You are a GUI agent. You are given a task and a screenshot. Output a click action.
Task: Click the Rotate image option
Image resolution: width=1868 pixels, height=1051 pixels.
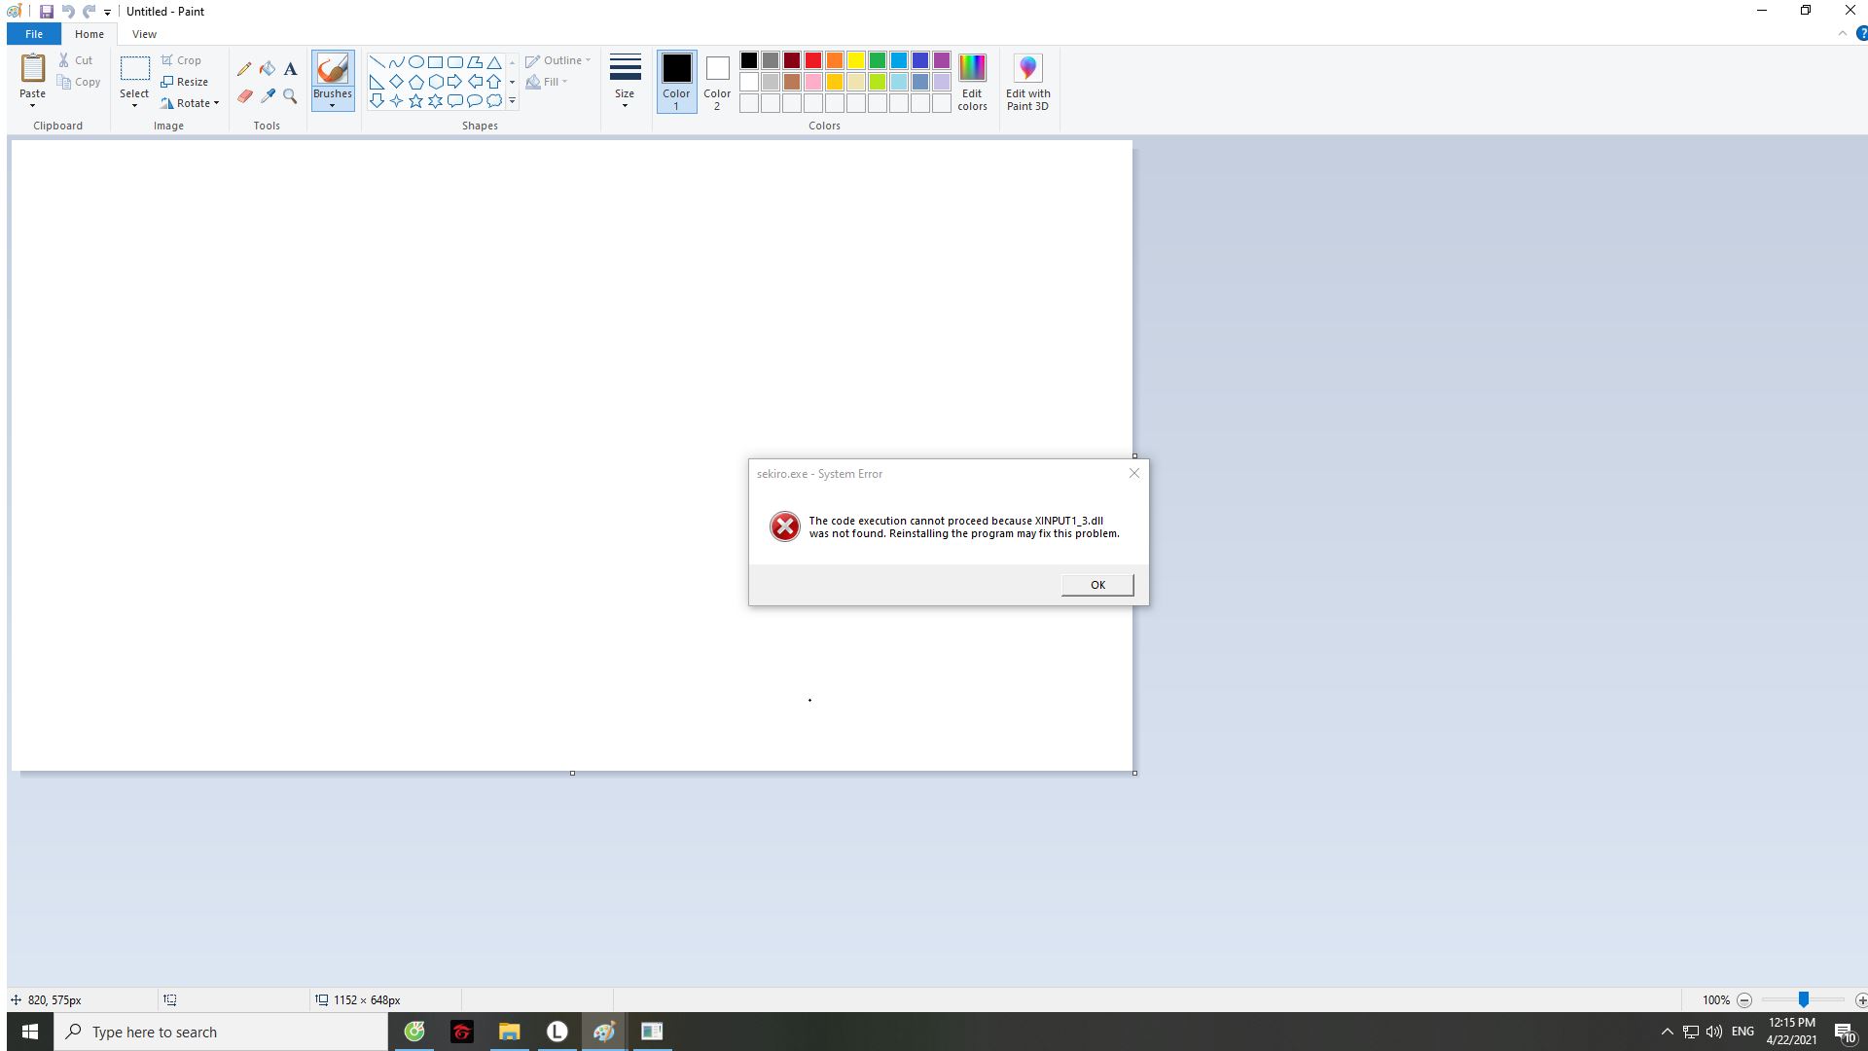189,102
